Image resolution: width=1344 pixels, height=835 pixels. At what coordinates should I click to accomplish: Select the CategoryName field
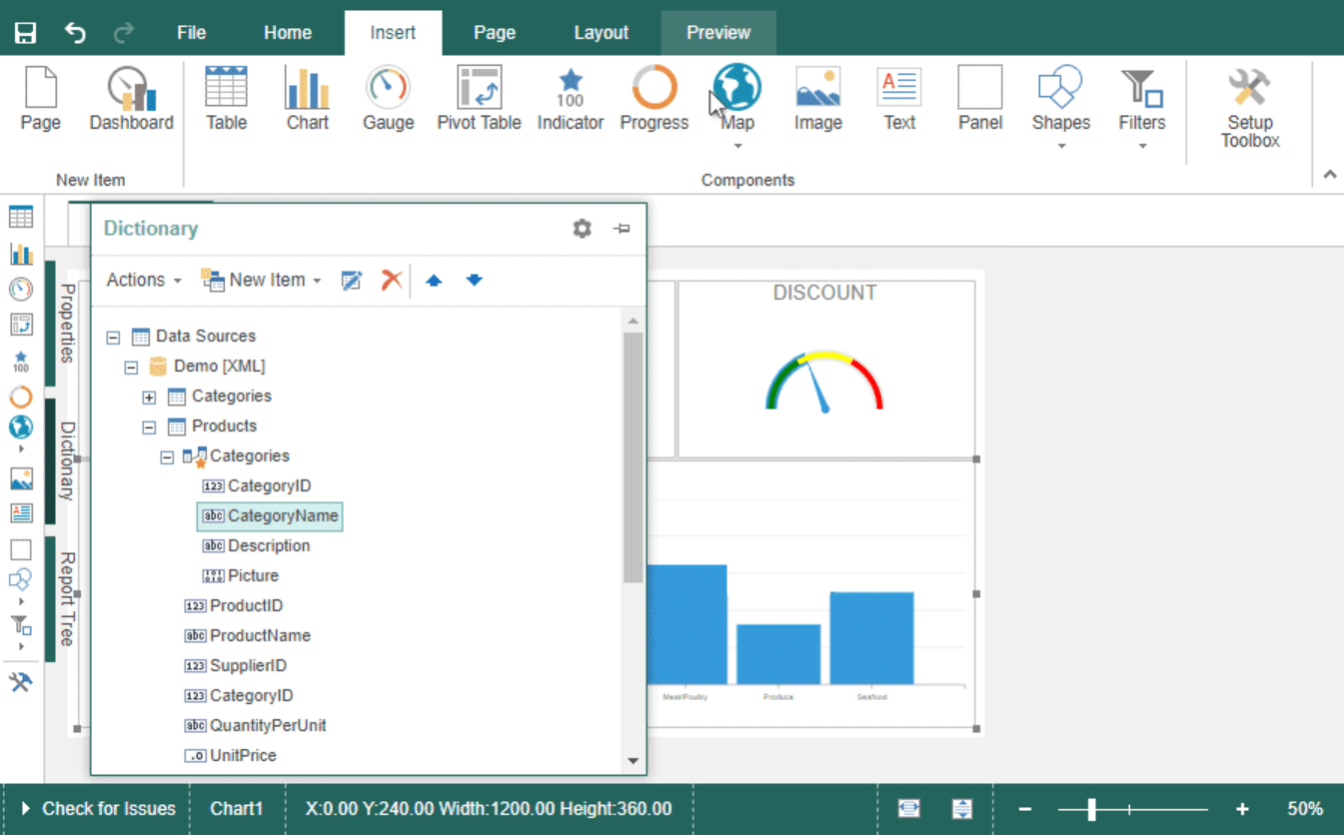[x=270, y=516]
